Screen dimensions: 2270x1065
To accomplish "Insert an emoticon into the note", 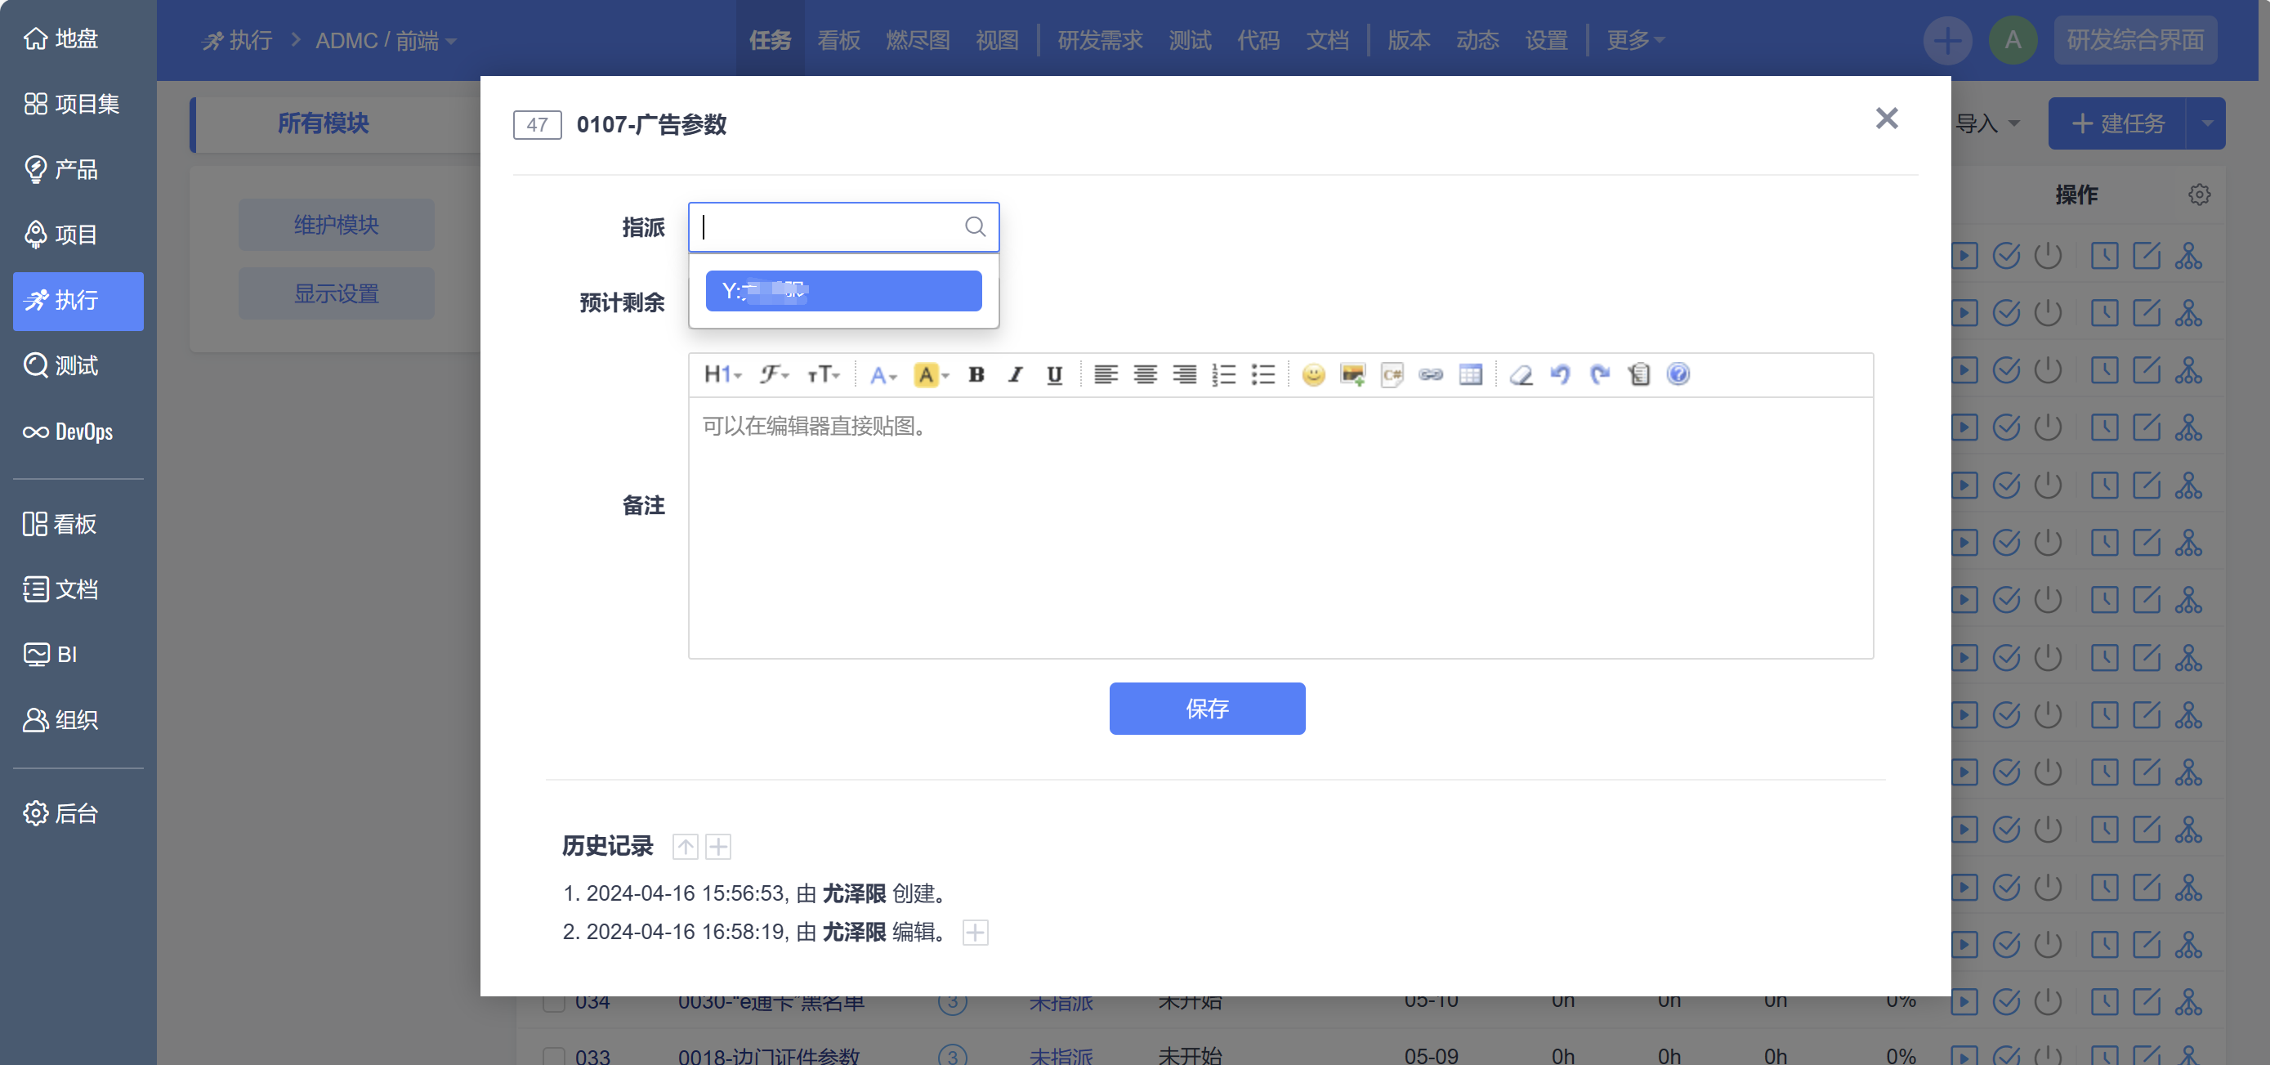I will (1313, 374).
